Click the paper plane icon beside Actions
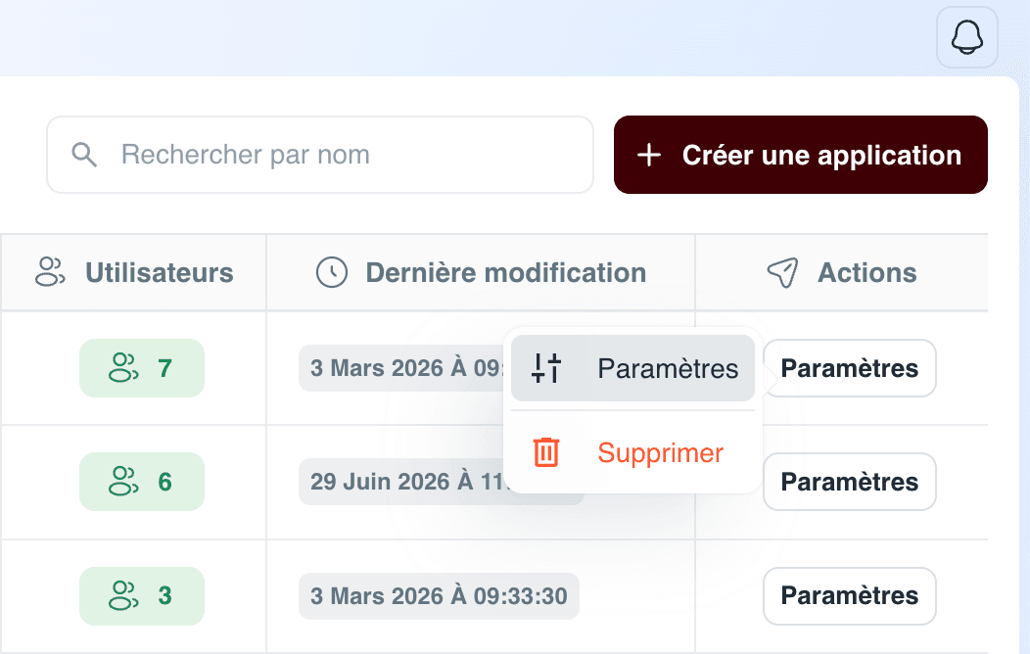 coord(782,272)
